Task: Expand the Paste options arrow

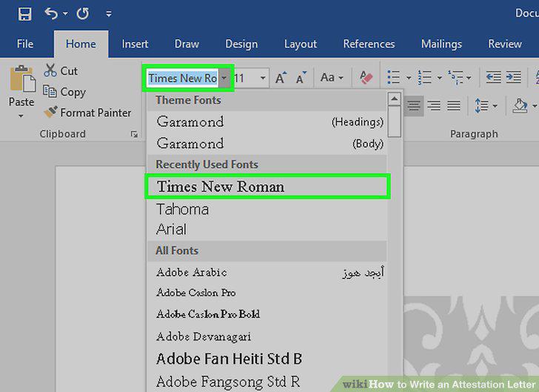Action: pos(21,116)
